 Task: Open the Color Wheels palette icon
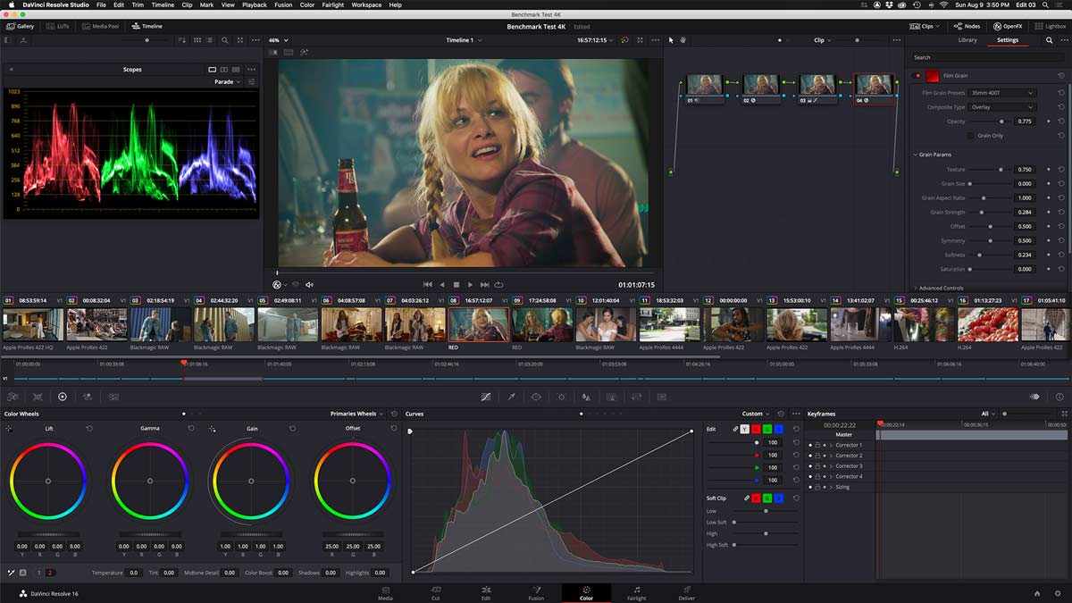(x=63, y=397)
